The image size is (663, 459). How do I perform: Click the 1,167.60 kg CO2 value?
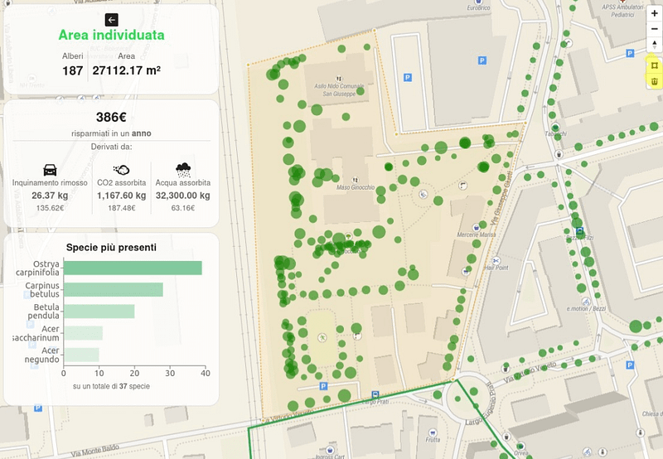[121, 196]
